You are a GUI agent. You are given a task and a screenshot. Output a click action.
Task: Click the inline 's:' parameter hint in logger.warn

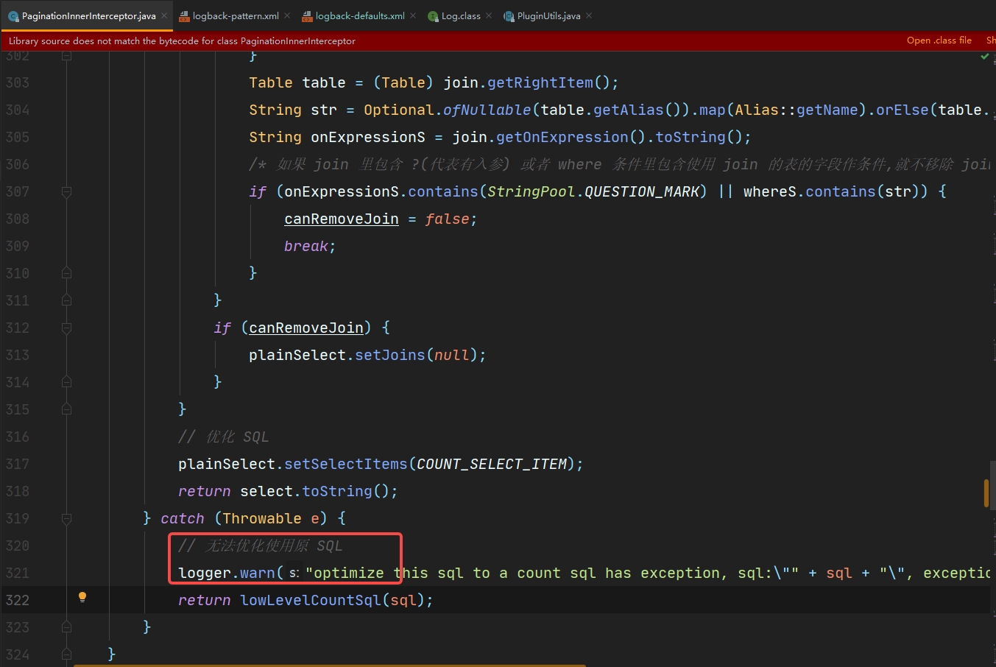click(x=294, y=573)
